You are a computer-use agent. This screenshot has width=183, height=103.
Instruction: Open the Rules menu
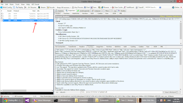(x=11, y=4)
